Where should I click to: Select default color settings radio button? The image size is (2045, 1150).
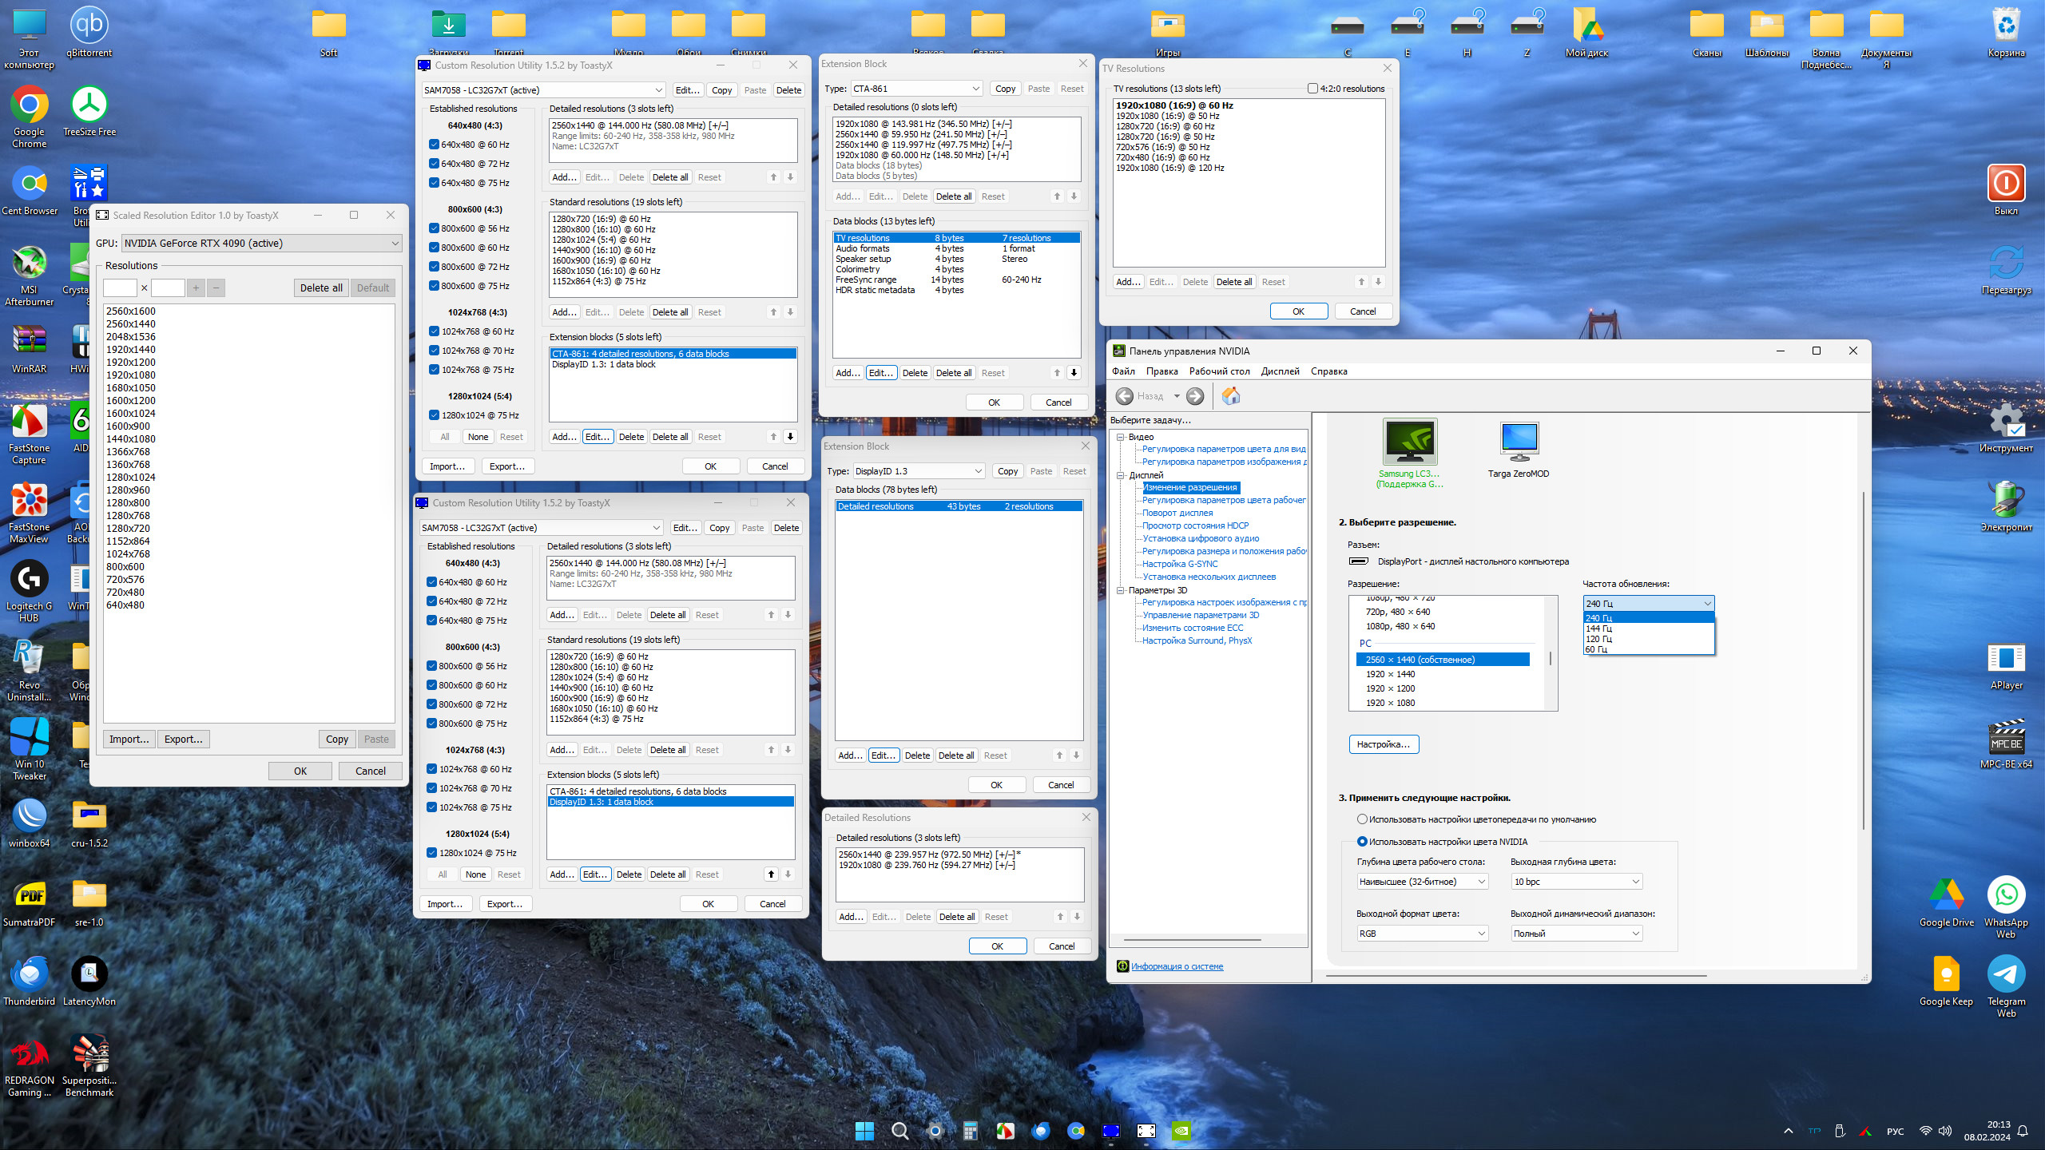coord(1362,819)
